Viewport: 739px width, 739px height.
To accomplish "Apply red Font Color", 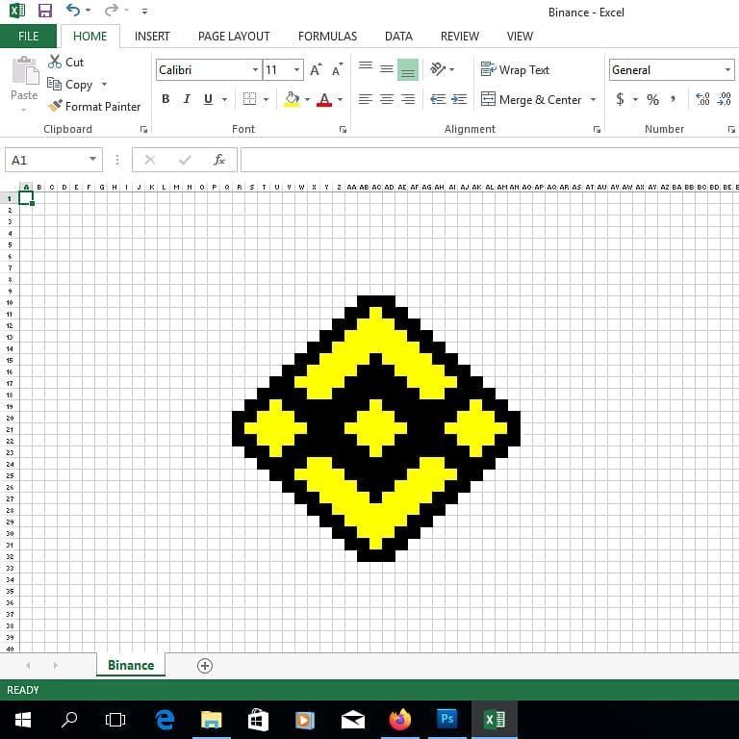I will pyautogui.click(x=324, y=99).
